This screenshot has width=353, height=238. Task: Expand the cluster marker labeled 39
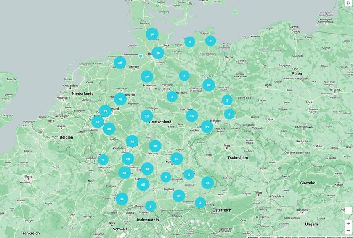[179, 196]
